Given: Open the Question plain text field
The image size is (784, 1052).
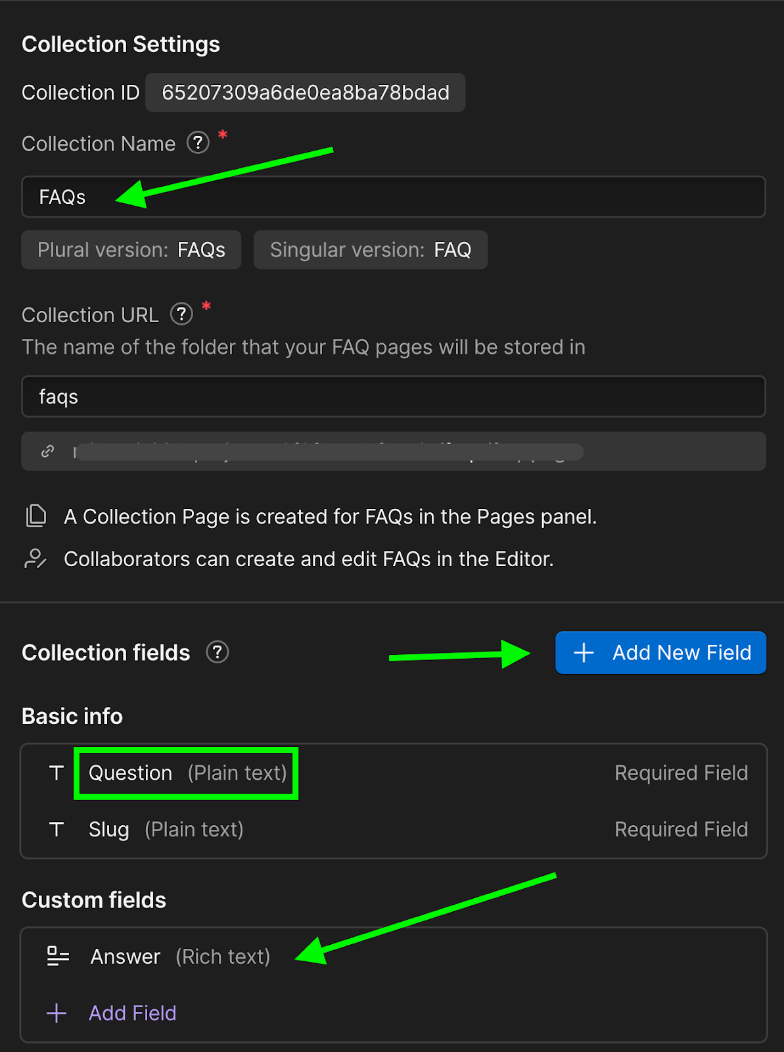Looking at the screenshot, I should coord(187,773).
